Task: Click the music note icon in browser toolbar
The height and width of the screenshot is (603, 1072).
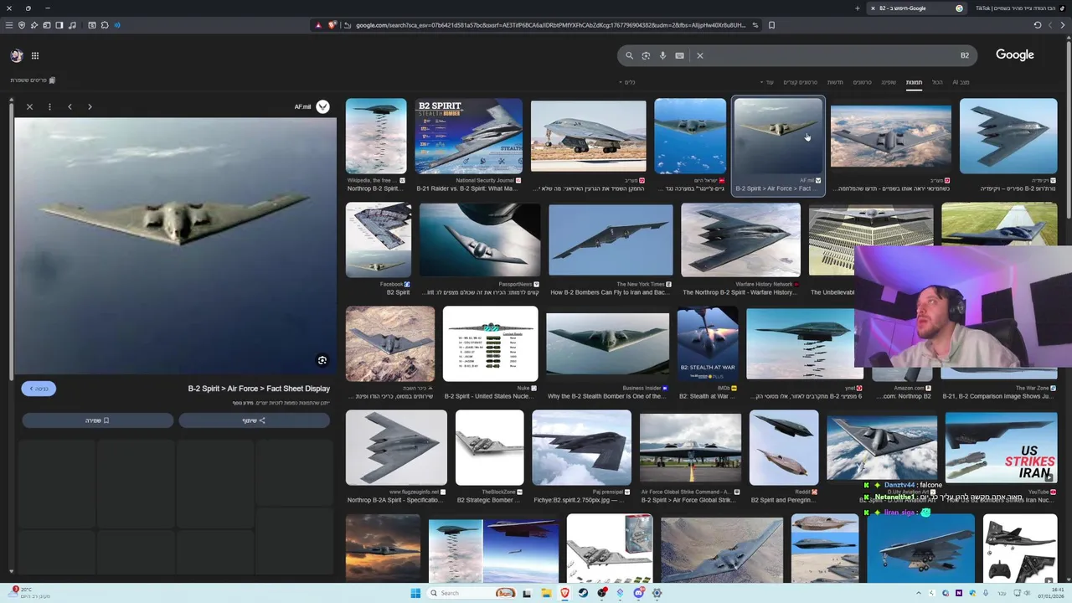Action: point(71,25)
